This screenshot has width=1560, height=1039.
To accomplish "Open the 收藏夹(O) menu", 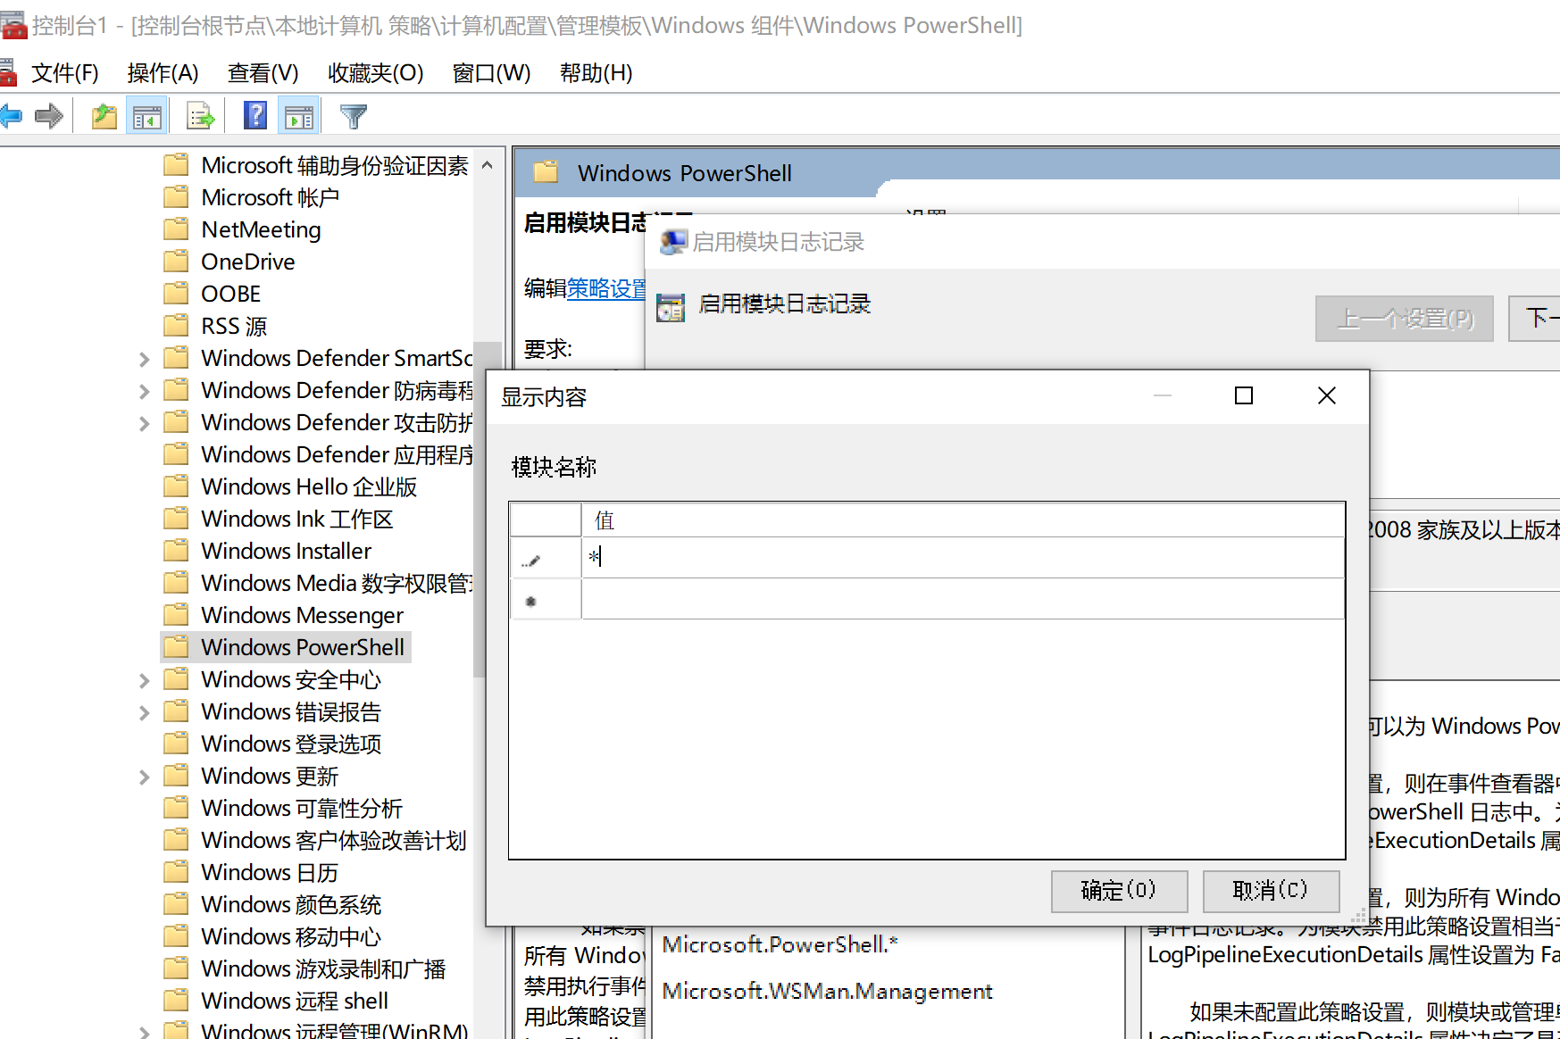I will 375,72.
